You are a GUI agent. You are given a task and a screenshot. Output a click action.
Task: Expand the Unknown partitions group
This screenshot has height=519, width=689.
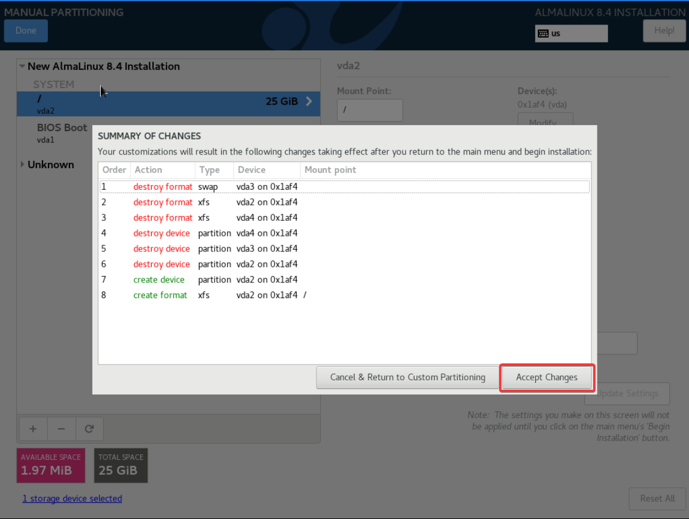[x=22, y=164]
